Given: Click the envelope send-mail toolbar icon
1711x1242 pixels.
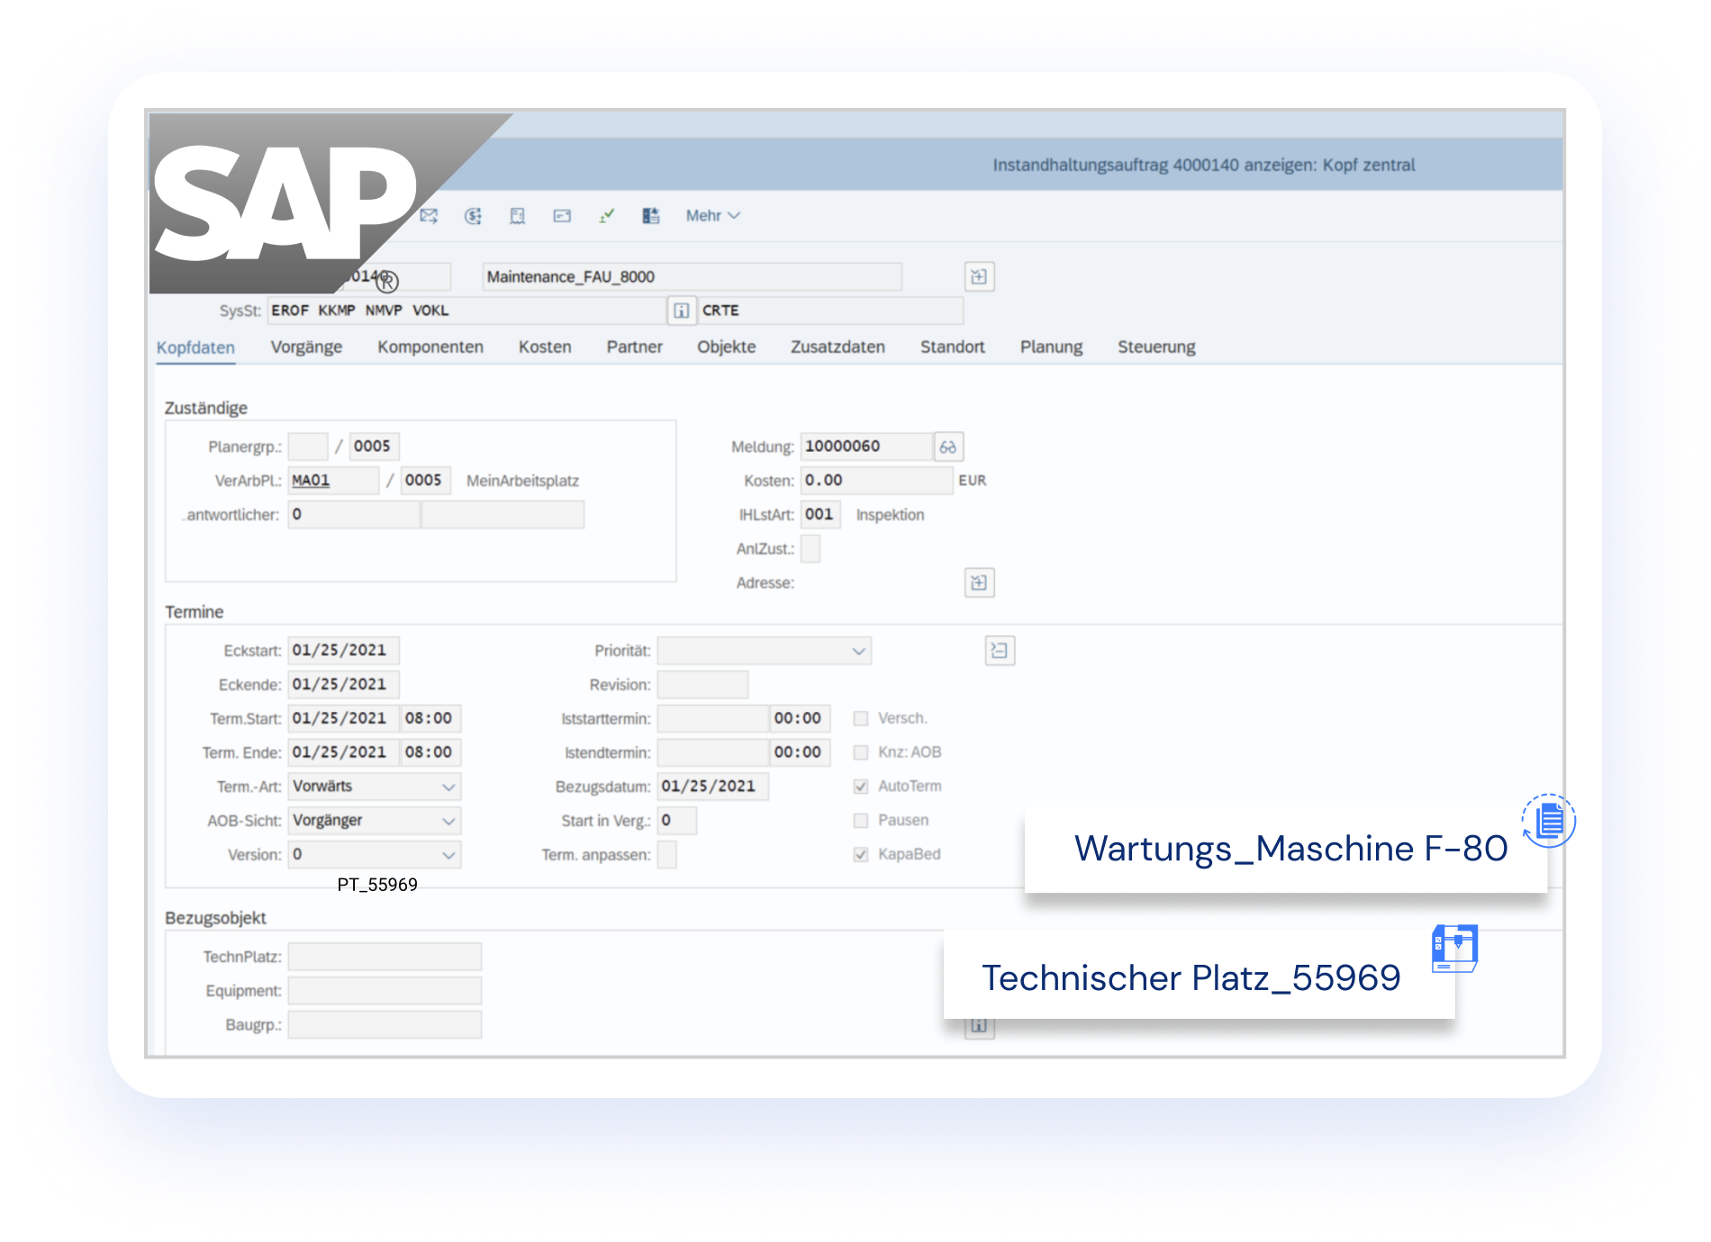Looking at the screenshot, I should coord(429,216).
